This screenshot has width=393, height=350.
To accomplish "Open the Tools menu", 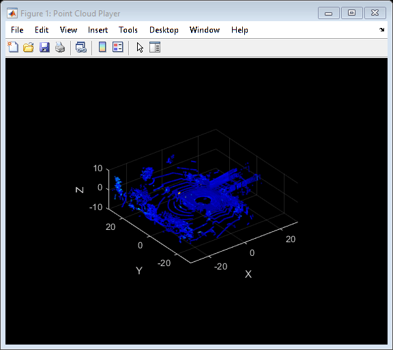I will 128,30.
